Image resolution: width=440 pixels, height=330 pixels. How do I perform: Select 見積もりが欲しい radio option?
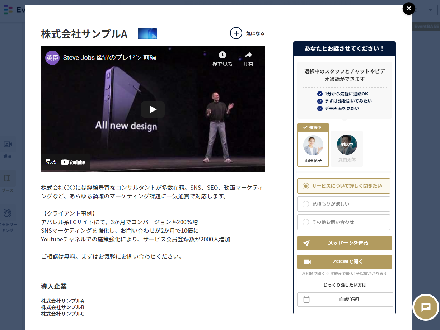[x=343, y=204]
